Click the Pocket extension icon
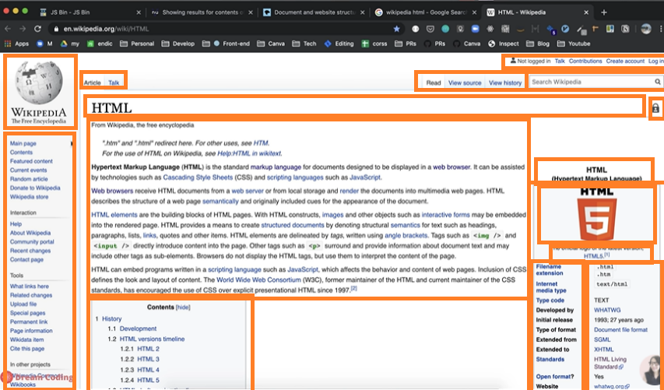This screenshot has width=664, height=390. pos(430,29)
